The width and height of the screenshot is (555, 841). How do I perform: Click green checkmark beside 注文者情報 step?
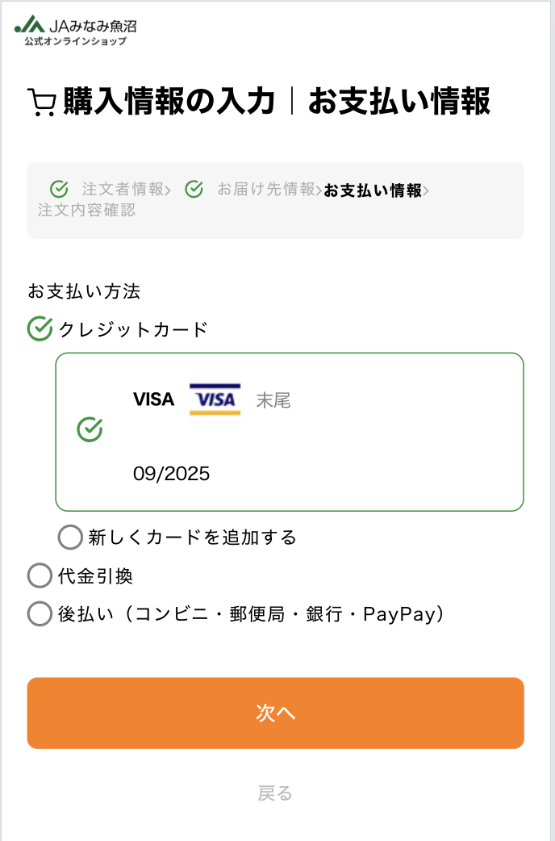[x=59, y=190]
